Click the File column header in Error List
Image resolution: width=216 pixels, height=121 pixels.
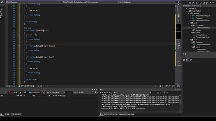click(x=34, y=95)
